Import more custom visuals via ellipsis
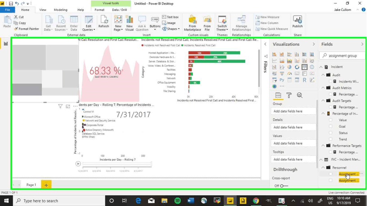 [x=282, y=86]
